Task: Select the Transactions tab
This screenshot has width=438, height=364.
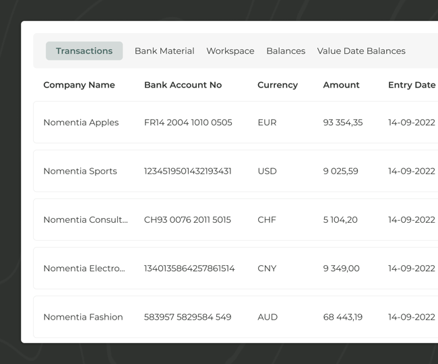Action: pyautogui.click(x=84, y=50)
